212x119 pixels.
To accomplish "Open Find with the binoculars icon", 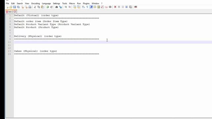I will [x=57, y=7].
